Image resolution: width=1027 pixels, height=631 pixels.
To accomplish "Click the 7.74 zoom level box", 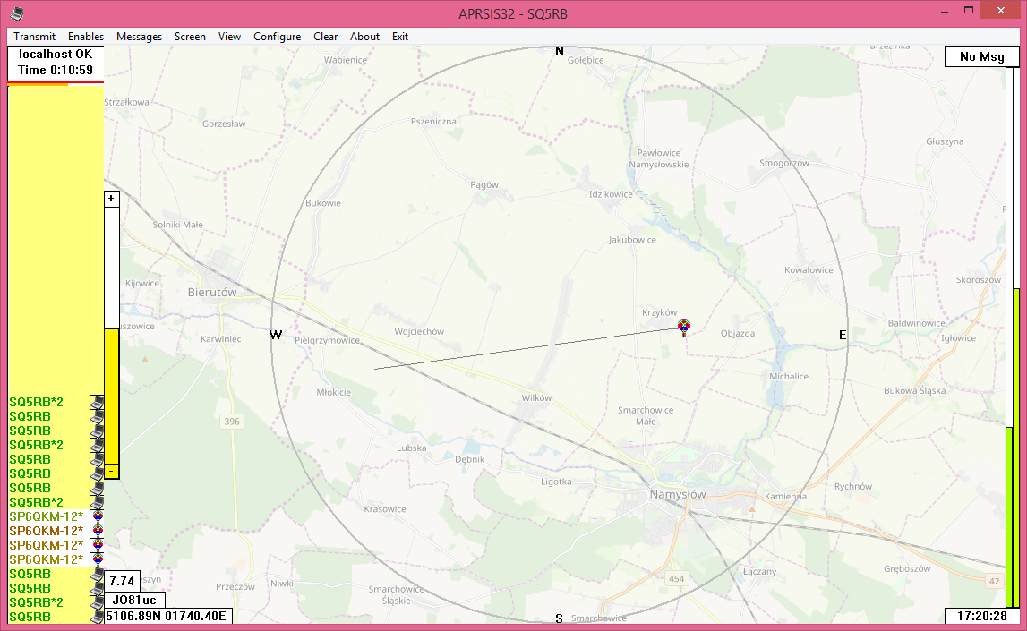I will tap(122, 581).
